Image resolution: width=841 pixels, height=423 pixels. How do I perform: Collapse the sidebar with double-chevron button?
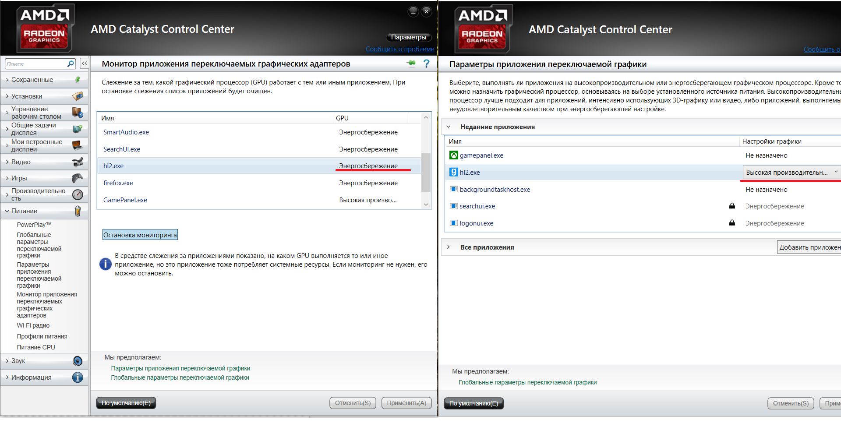[85, 63]
